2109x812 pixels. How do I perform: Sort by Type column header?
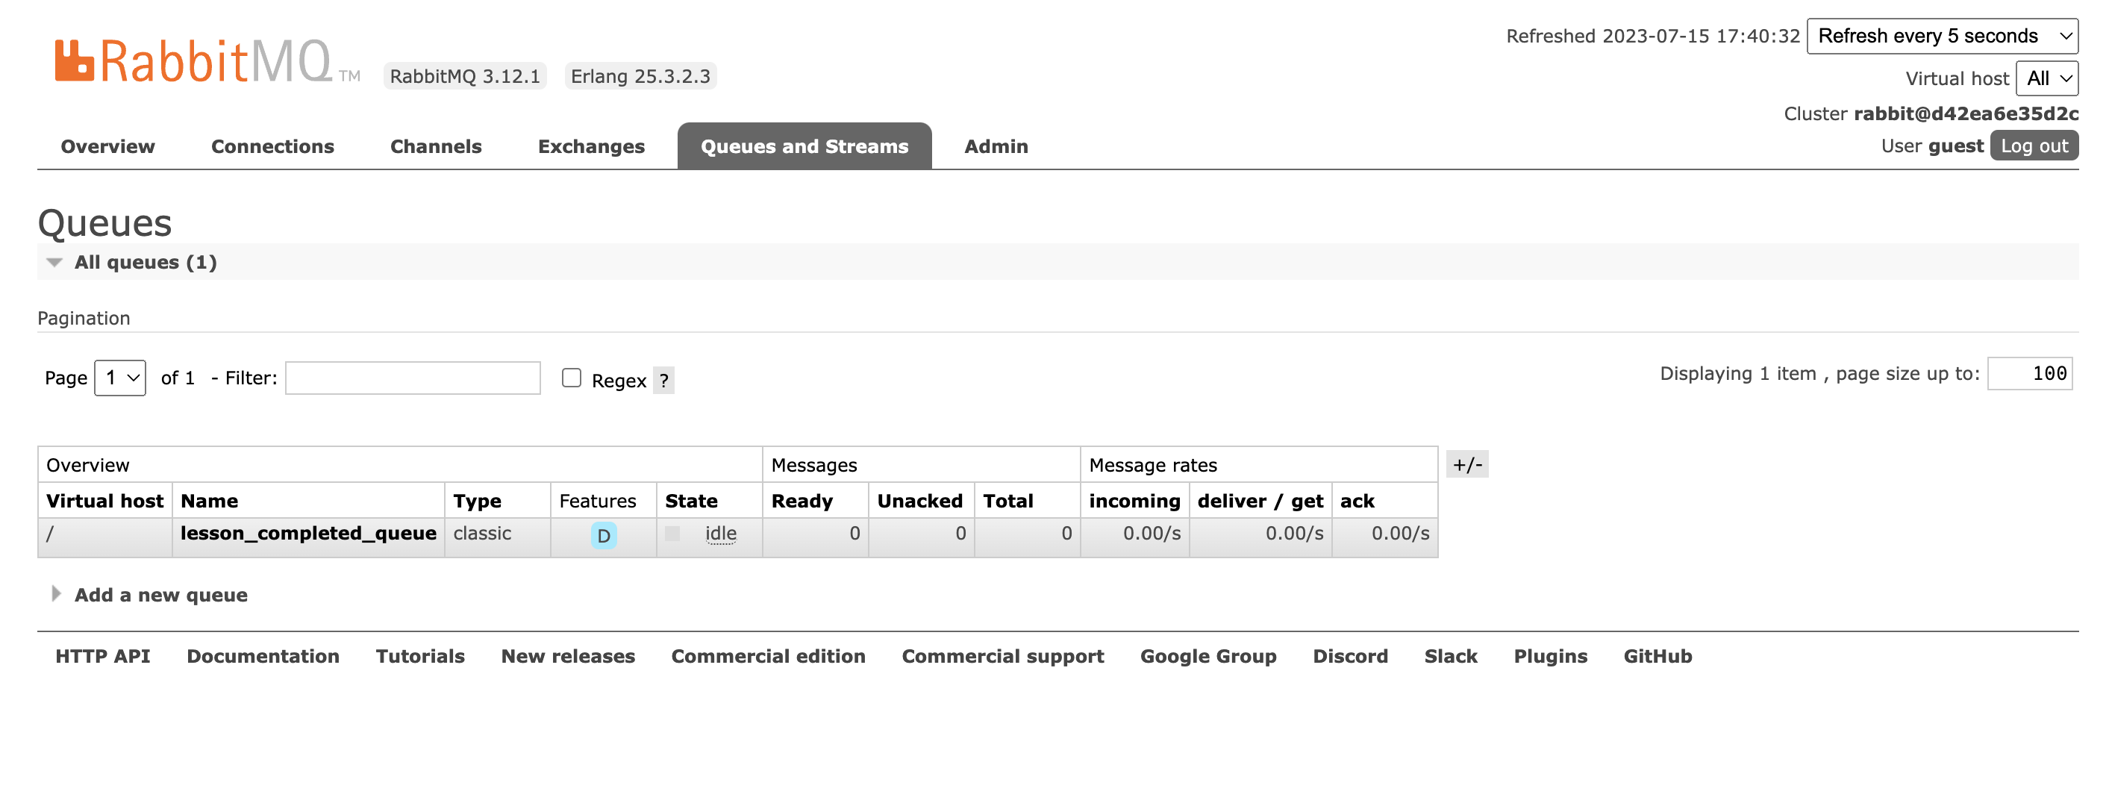(x=478, y=501)
